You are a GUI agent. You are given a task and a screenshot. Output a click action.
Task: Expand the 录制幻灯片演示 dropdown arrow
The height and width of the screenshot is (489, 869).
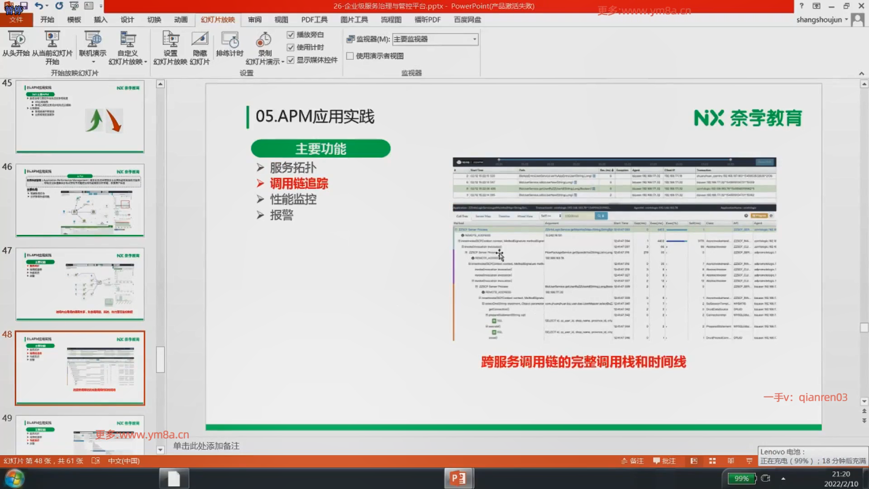pyautogui.click(x=283, y=62)
